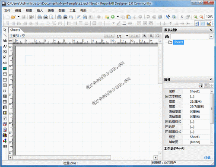
Task: Open the 插入 menu
Action: pos(40,10)
